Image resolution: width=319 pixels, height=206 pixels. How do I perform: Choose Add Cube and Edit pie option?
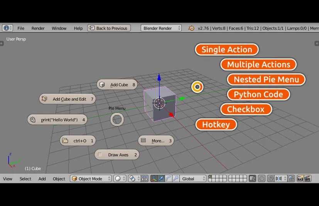pos(68,99)
